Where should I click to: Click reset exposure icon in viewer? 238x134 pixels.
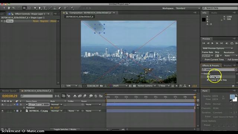tap(189, 86)
